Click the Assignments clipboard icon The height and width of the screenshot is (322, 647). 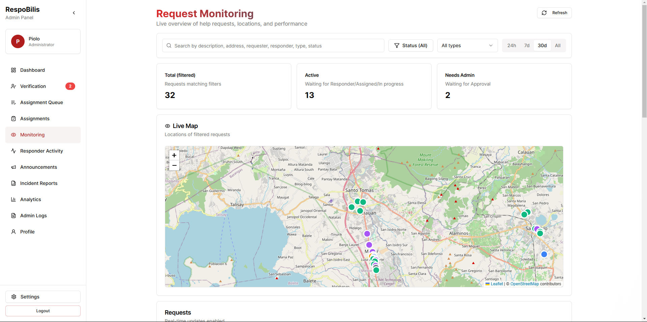13,119
